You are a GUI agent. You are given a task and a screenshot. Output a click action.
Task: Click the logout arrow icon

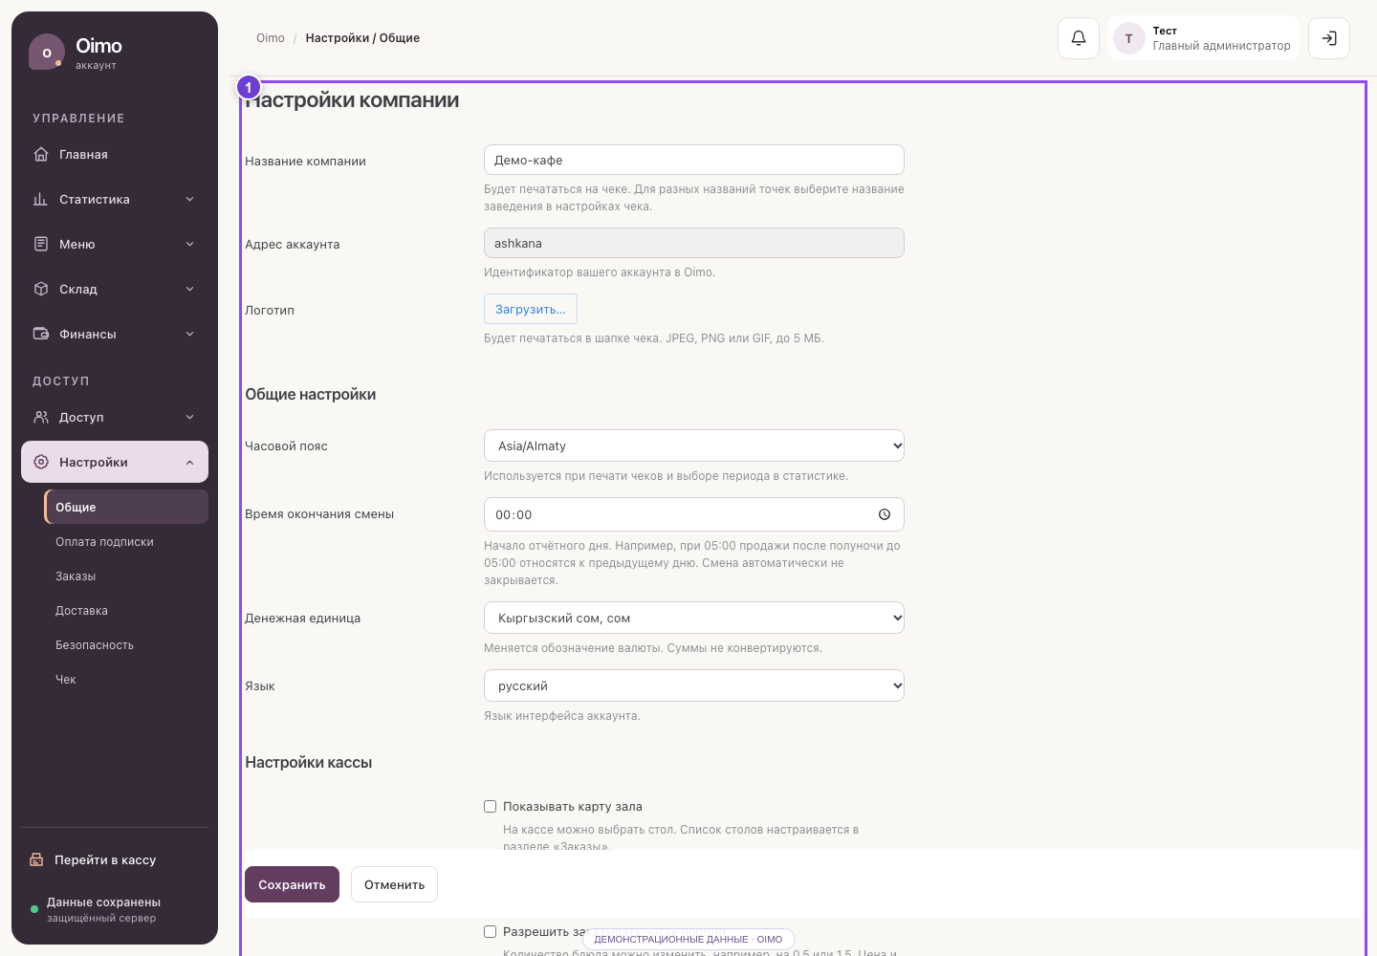[x=1329, y=38]
